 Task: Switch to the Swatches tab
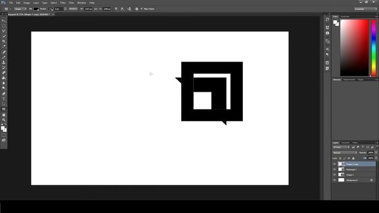(x=345, y=17)
